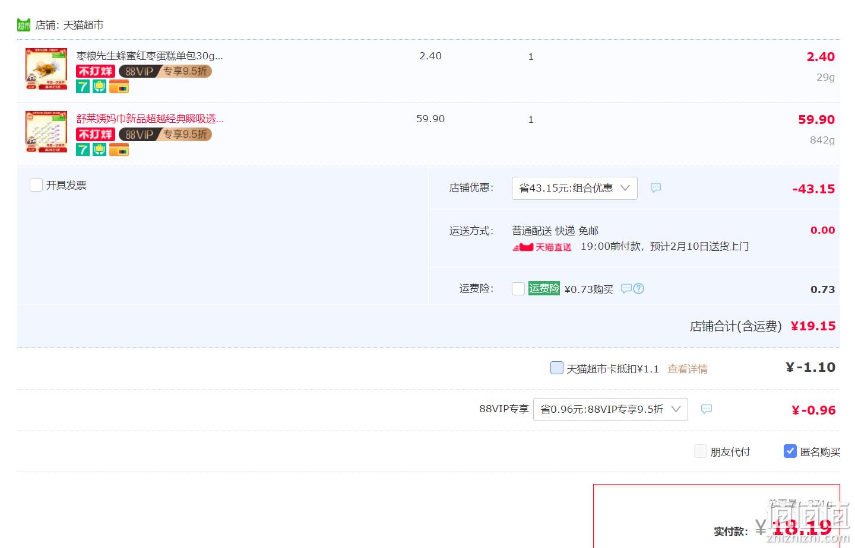Click the green shield service icon for 舒莱姨妈巾

[99, 149]
